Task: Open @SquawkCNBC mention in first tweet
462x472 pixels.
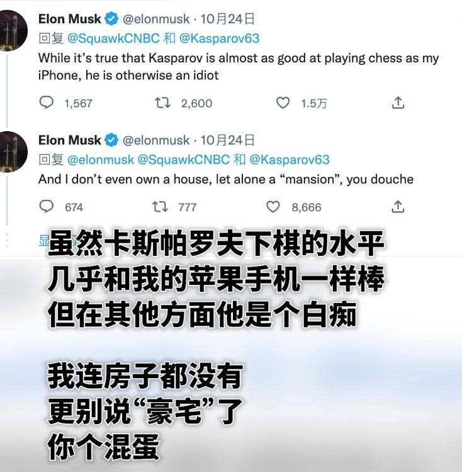Action: point(113,38)
